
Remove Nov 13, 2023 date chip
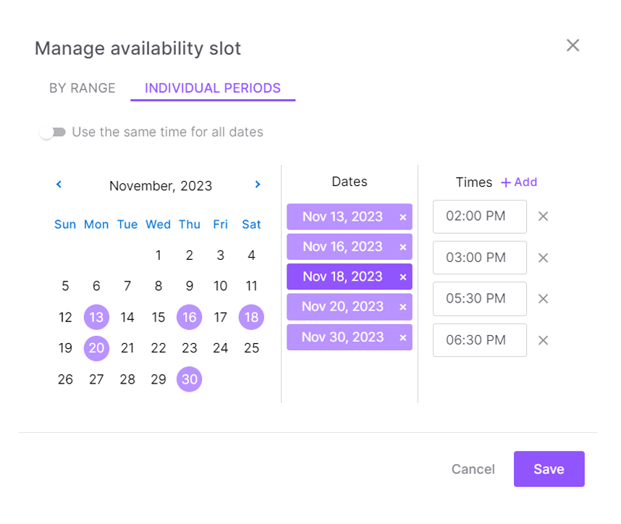(x=403, y=217)
